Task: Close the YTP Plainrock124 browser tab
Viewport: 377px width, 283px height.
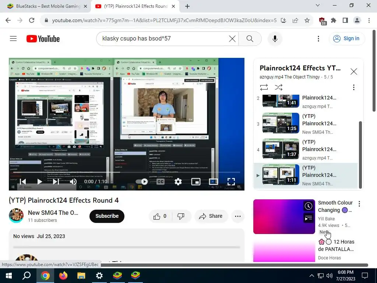Action: click(x=173, y=6)
